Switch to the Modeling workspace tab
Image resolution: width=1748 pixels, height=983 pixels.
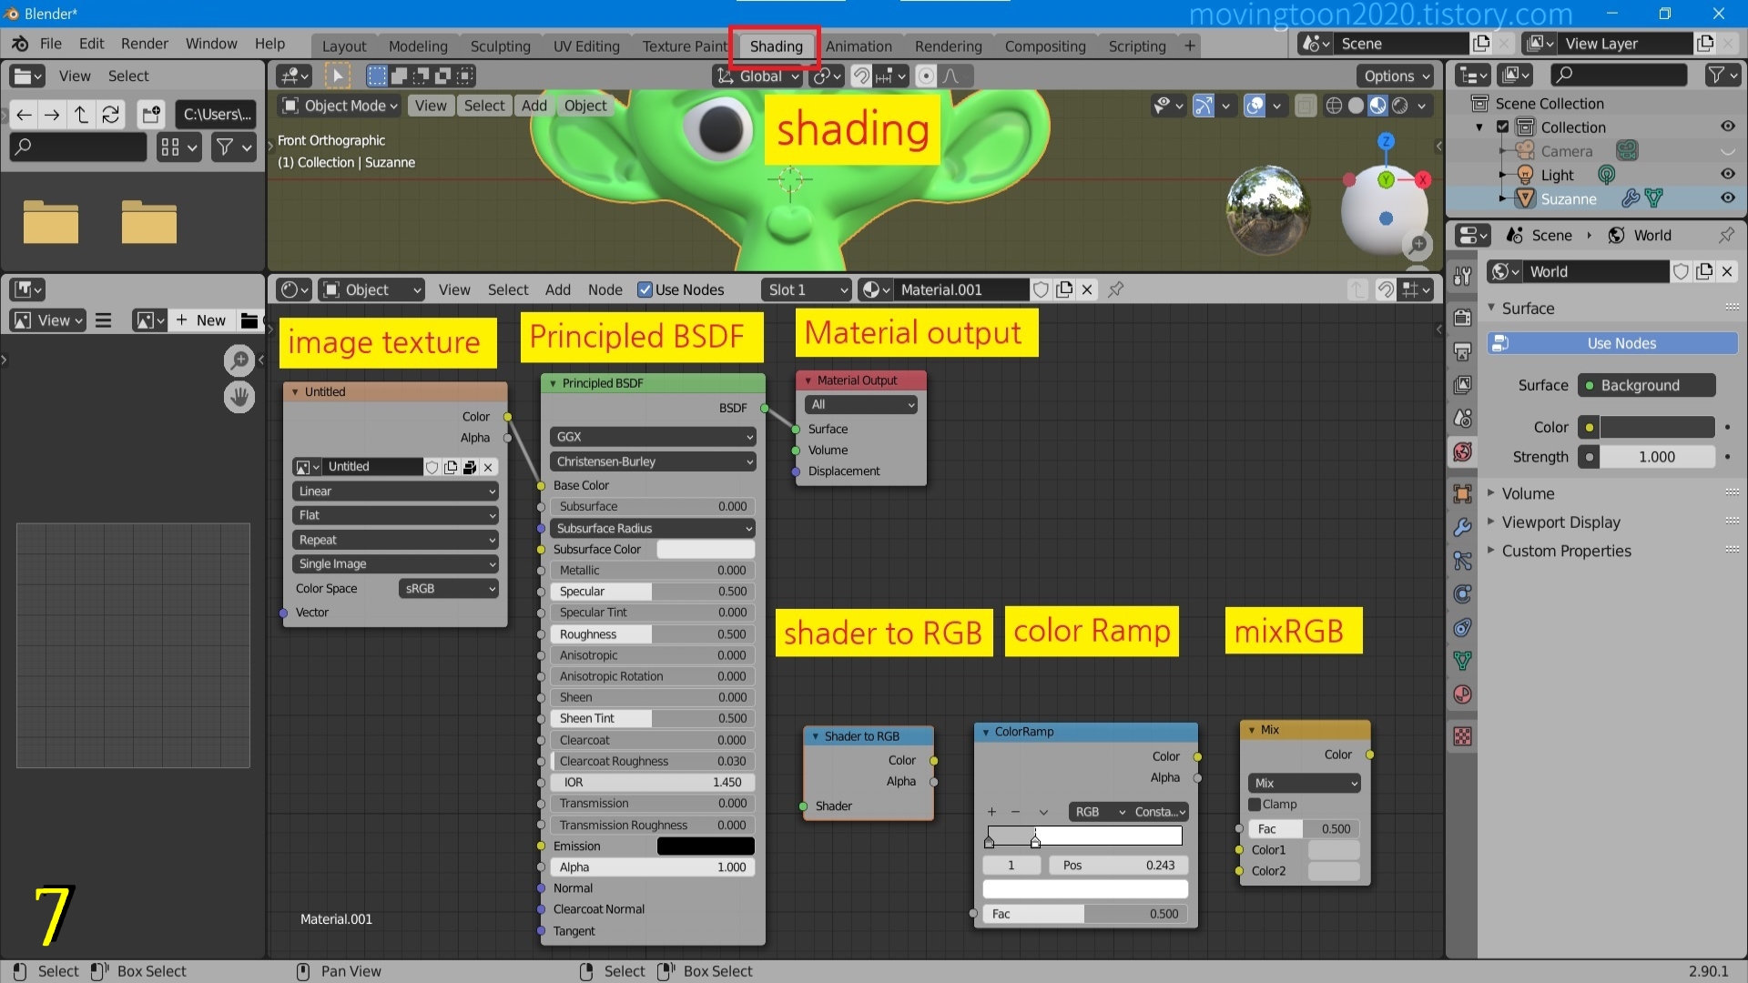(418, 46)
